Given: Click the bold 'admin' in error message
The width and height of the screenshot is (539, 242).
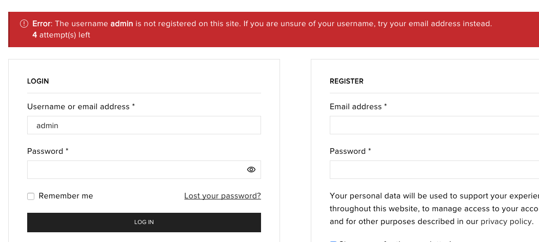Looking at the screenshot, I should [x=122, y=24].
